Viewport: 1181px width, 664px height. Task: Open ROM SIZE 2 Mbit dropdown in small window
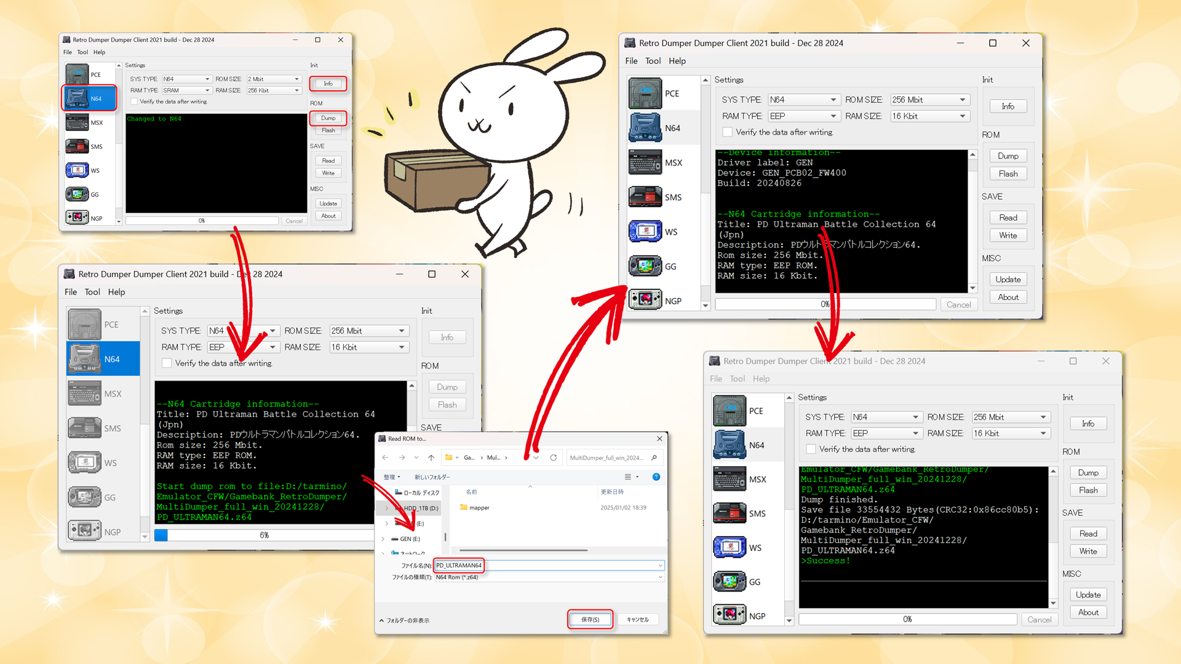pyautogui.click(x=274, y=79)
